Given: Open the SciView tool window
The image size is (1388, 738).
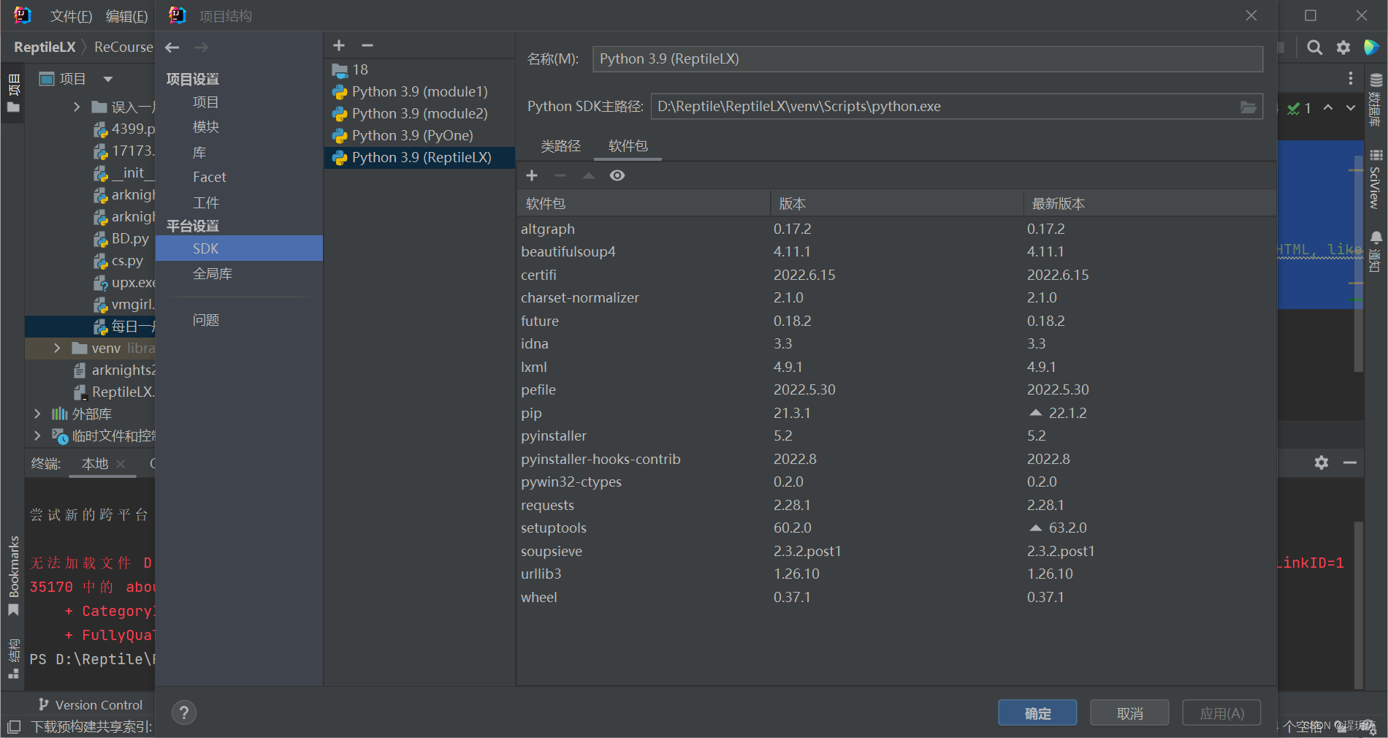Looking at the screenshot, I should (1376, 180).
